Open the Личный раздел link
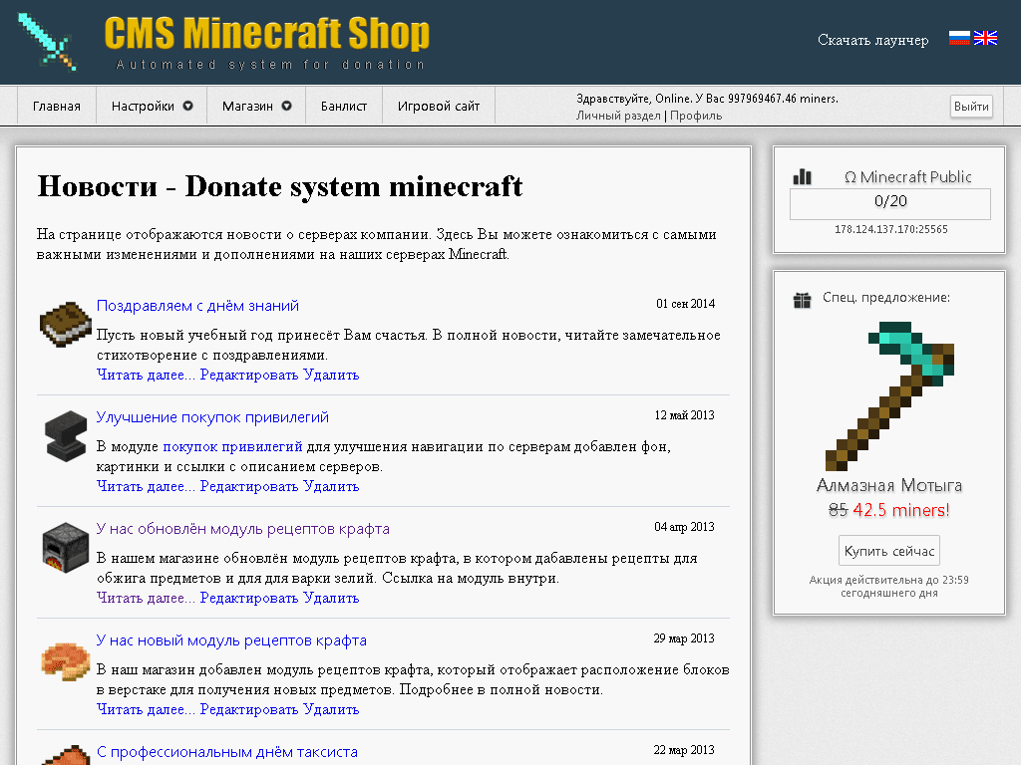 [x=618, y=116]
